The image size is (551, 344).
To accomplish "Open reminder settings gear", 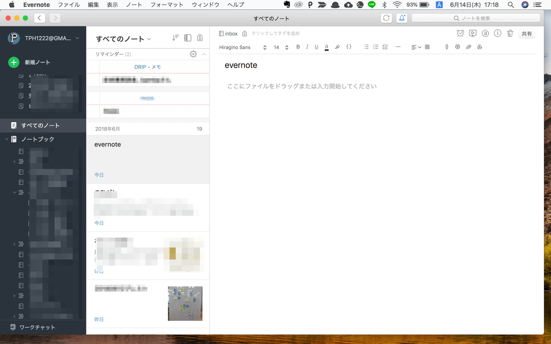I will (193, 54).
